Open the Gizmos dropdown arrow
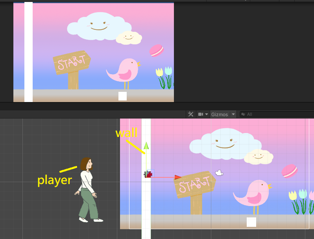The width and height of the screenshot is (314, 239). tap(233, 114)
